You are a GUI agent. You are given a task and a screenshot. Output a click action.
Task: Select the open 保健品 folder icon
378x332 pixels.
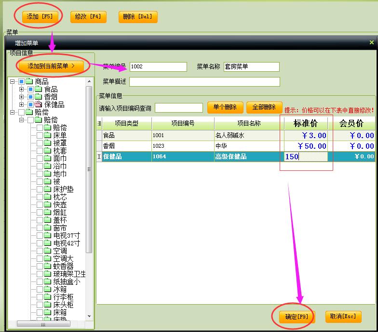(x=39, y=104)
